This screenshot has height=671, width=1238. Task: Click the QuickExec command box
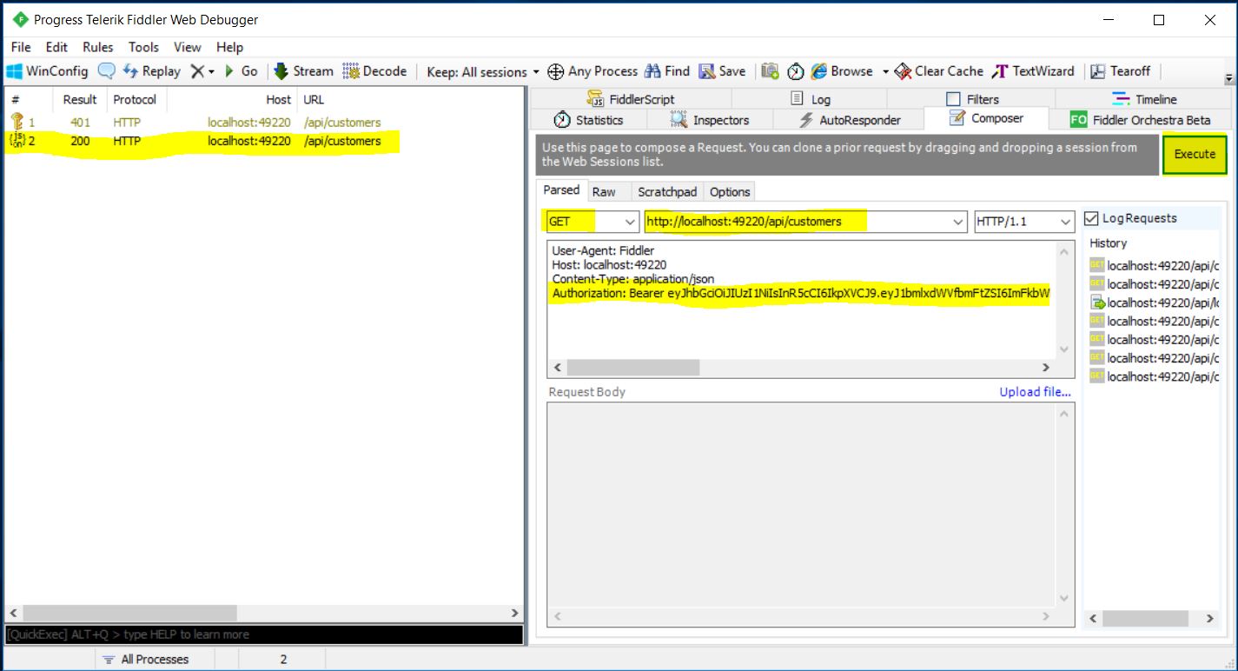coord(263,634)
